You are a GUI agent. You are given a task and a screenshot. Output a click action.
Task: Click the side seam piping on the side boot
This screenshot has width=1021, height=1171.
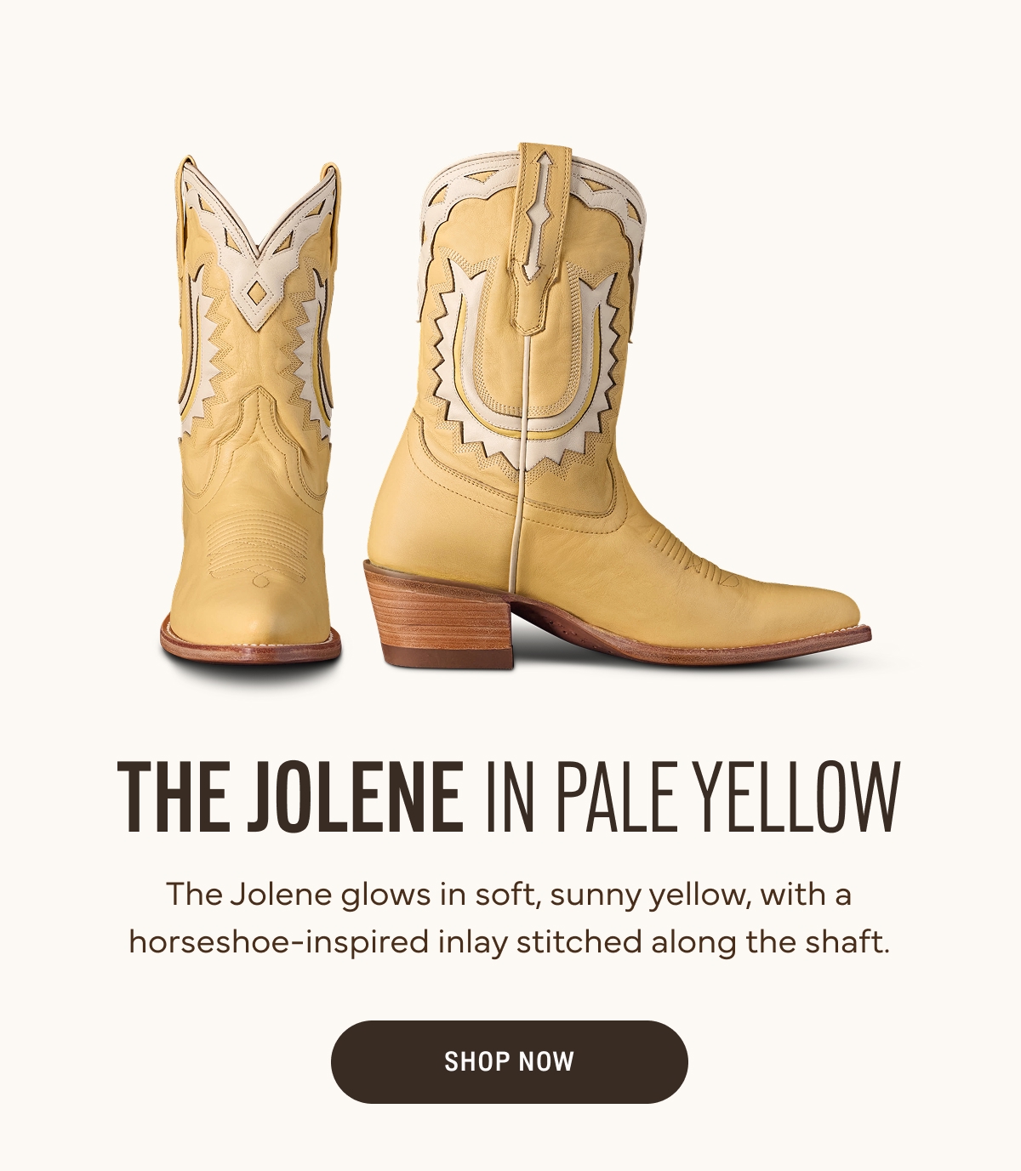519,459
